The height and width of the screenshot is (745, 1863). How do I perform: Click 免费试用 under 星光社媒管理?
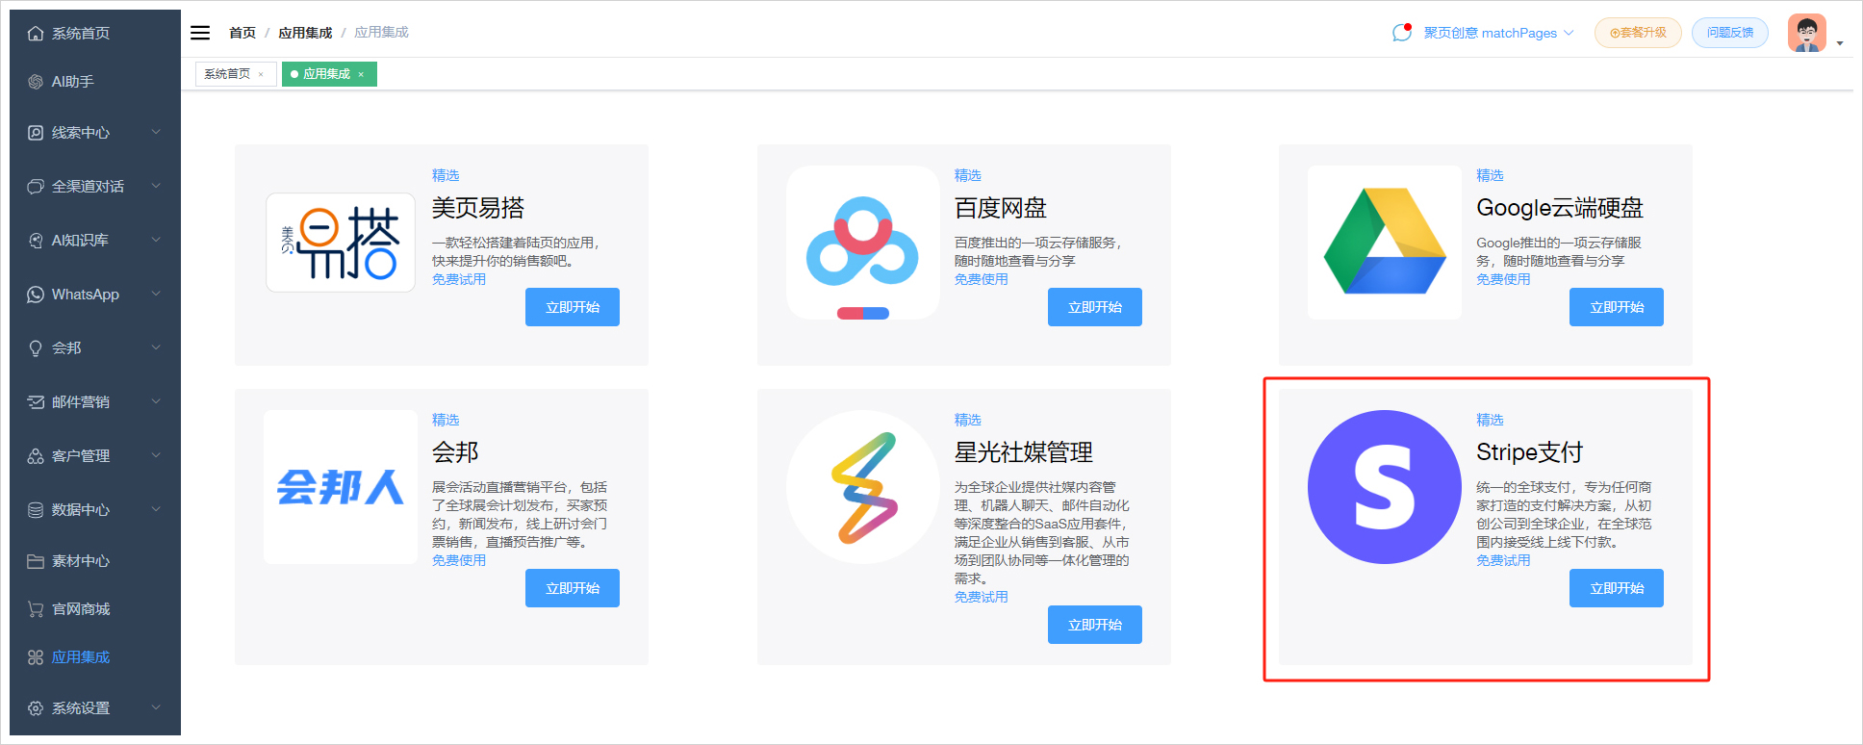coord(982,597)
